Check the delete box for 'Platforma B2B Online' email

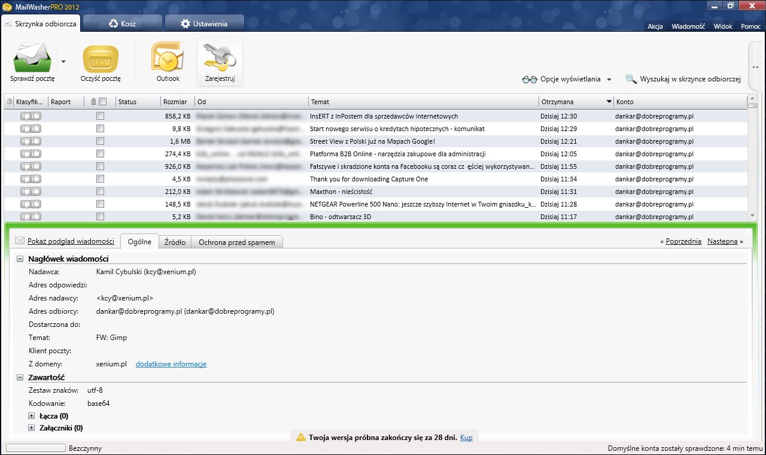click(100, 154)
